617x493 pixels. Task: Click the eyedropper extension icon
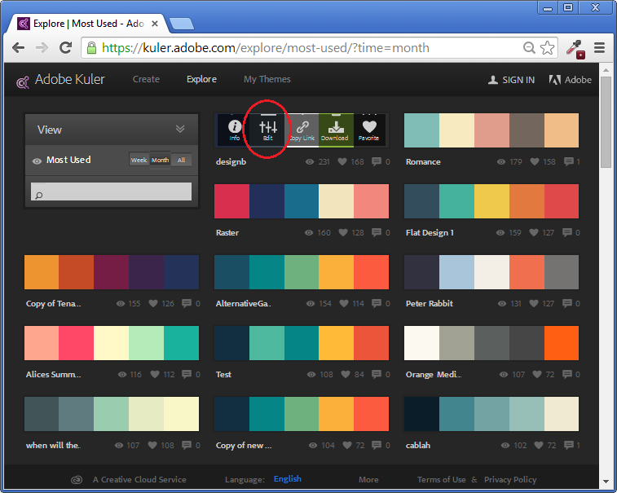(575, 48)
